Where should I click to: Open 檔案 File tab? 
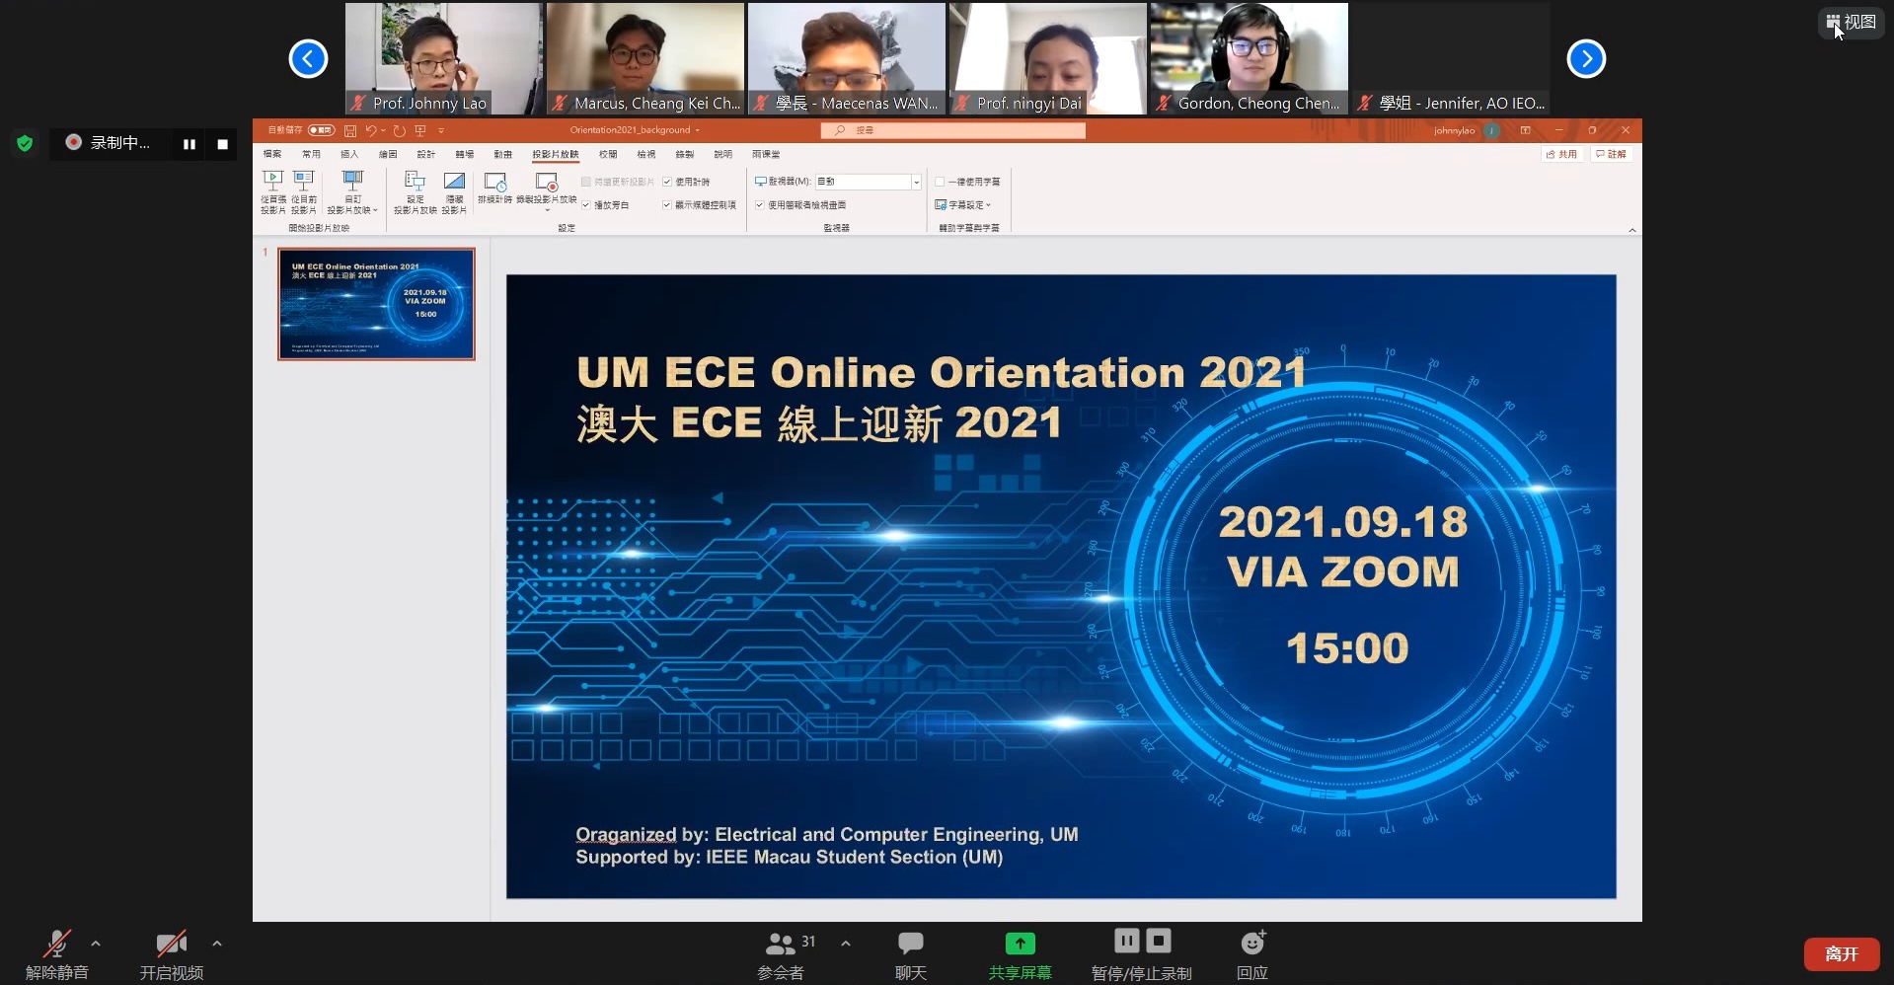pos(272,154)
